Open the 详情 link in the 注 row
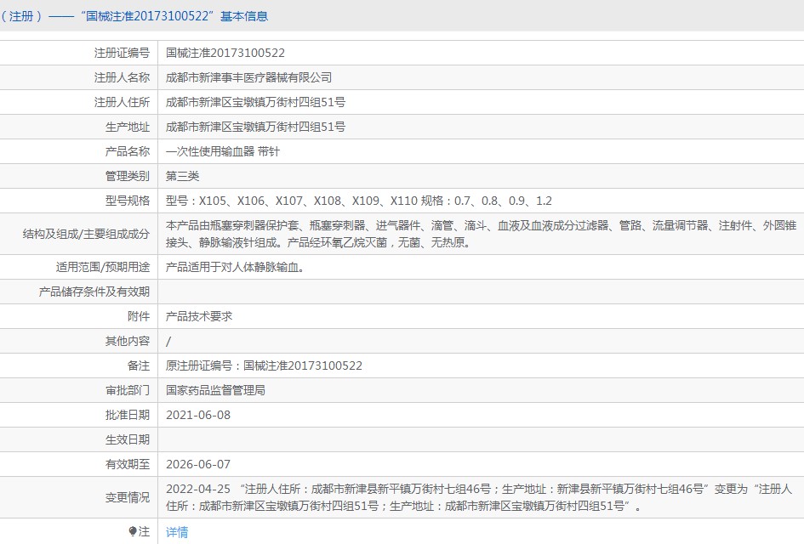This screenshot has width=804, height=544. pos(177,532)
